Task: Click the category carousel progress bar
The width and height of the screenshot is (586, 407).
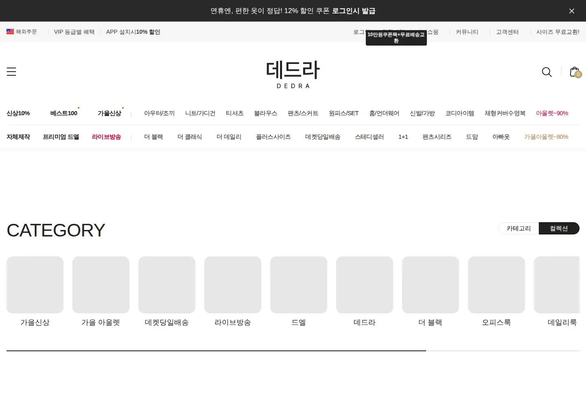Action: pos(293,350)
